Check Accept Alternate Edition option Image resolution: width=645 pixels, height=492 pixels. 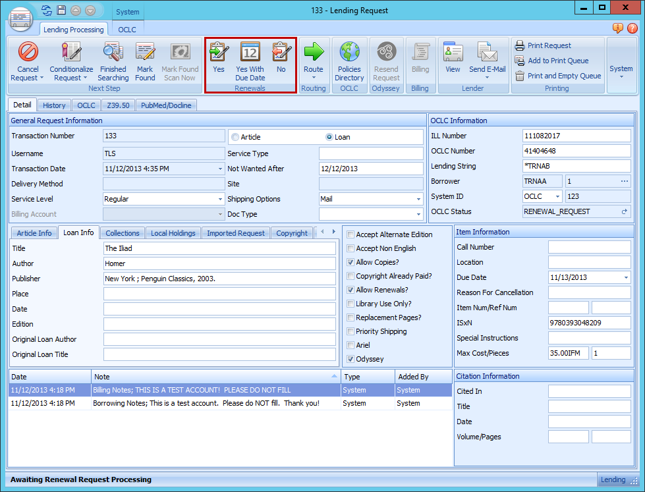tap(351, 234)
